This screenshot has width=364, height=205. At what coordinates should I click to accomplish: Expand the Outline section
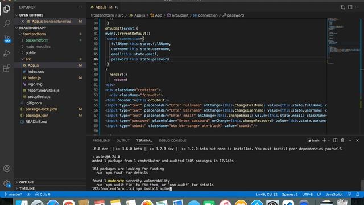click(50, 182)
